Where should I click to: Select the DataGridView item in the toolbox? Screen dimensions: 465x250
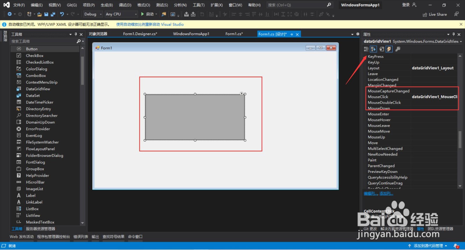pyautogui.click(x=38, y=89)
